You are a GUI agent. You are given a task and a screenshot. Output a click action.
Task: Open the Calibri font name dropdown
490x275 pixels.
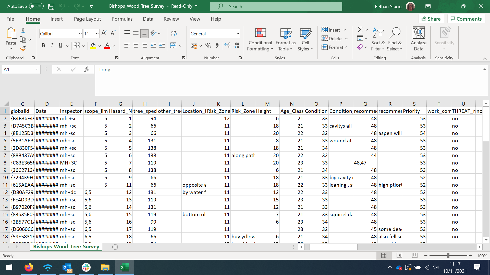click(x=80, y=34)
